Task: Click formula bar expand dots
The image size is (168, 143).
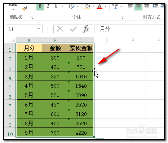Action: [x=48, y=29]
